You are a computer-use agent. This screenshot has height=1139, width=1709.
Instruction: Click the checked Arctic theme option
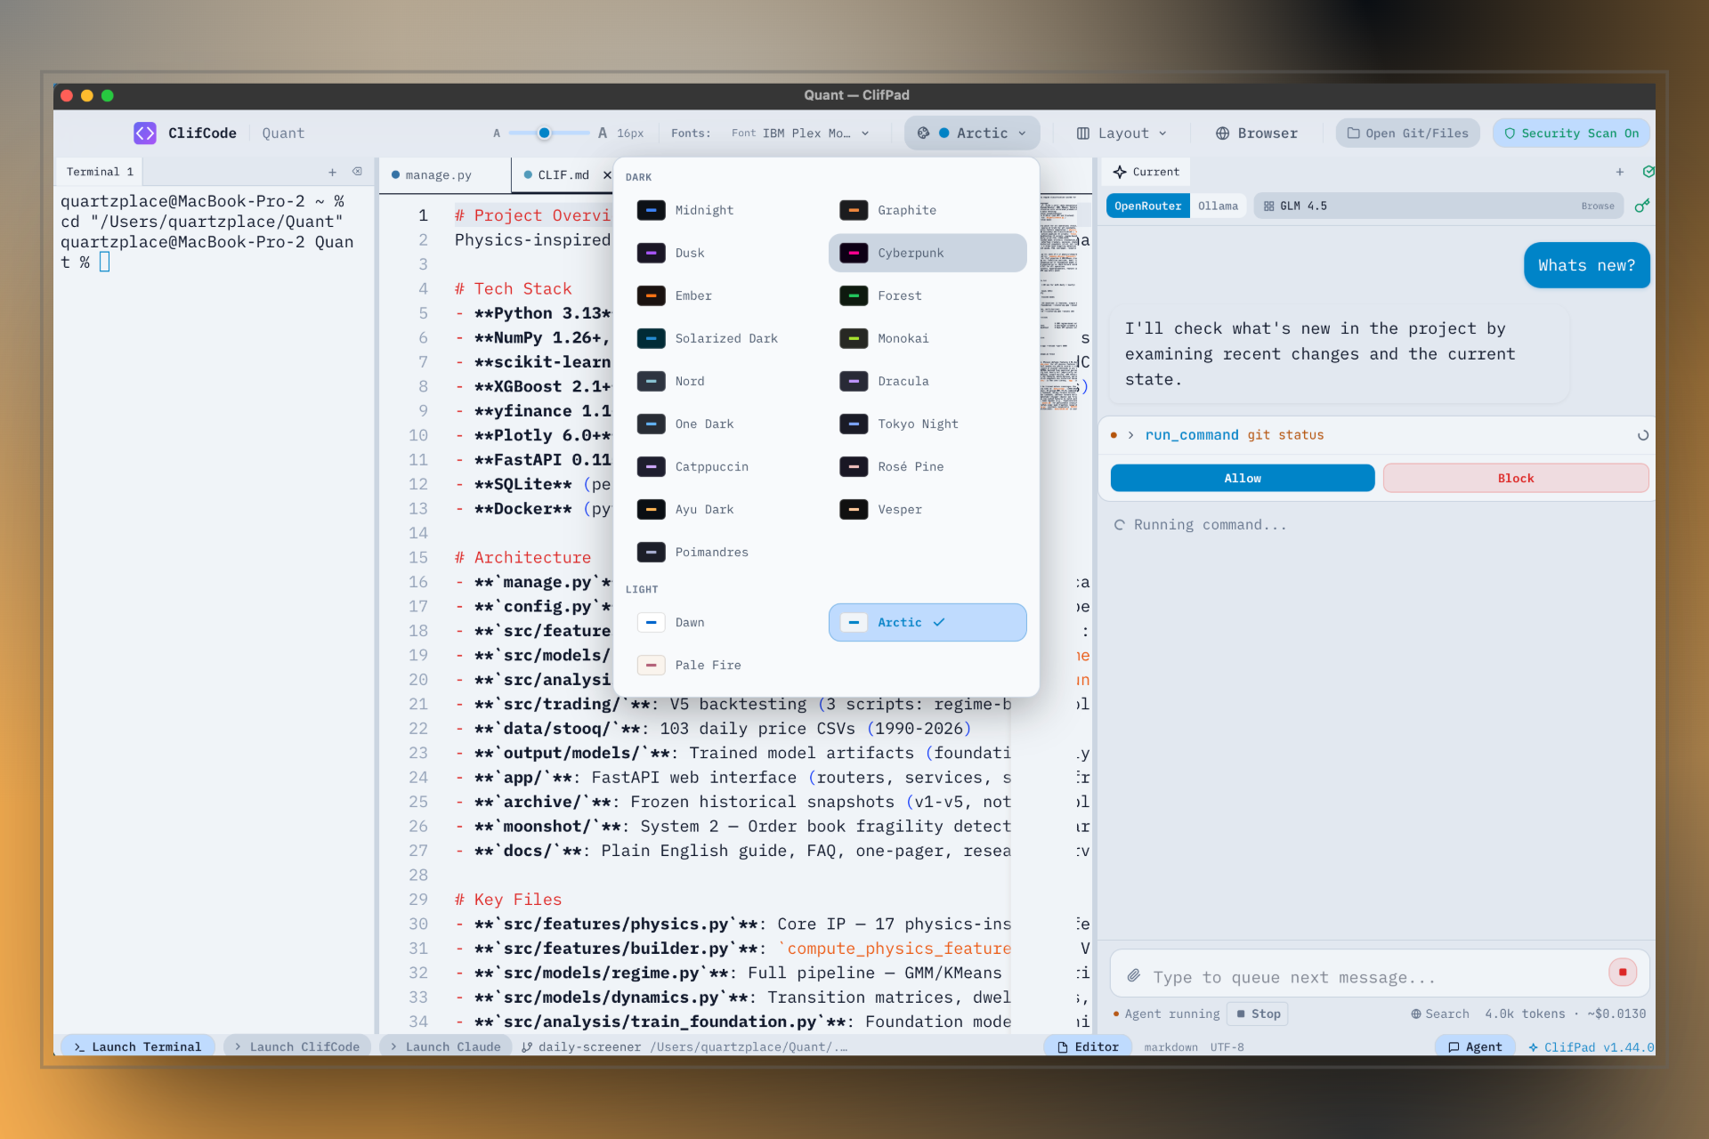click(927, 622)
